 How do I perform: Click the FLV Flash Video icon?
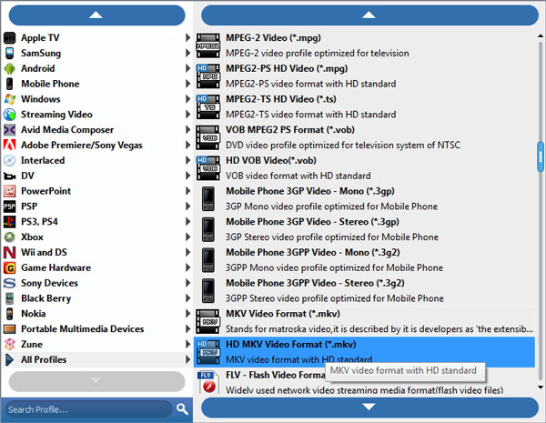[207, 382]
